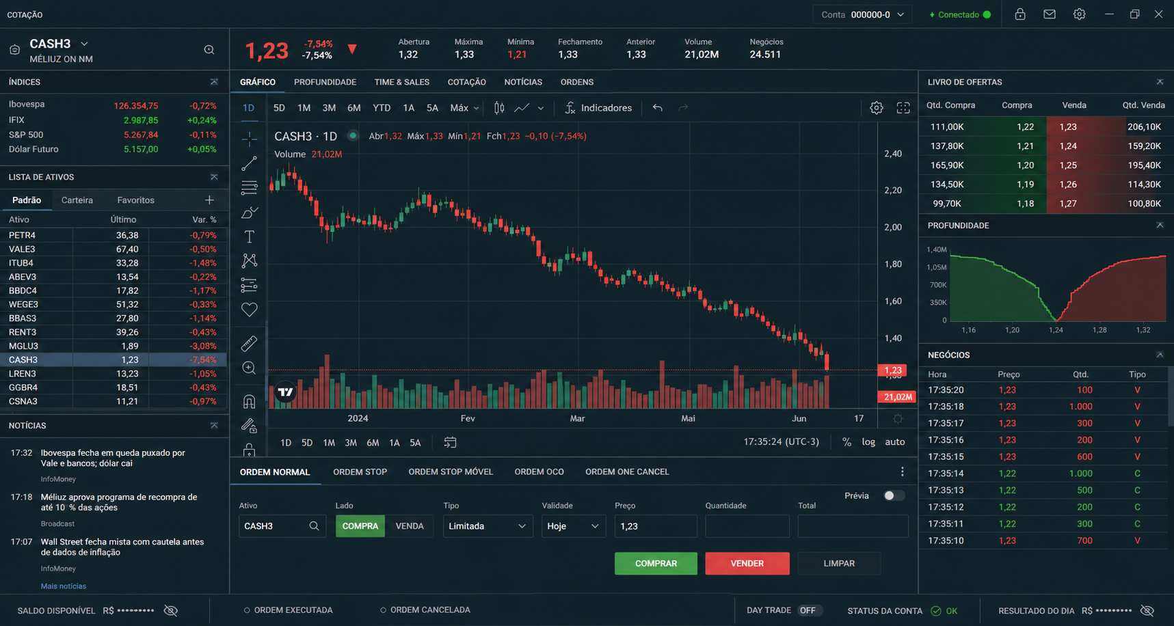Screen dimensions: 1174x626
Task: Select the ruler measure tool
Action: point(249,343)
